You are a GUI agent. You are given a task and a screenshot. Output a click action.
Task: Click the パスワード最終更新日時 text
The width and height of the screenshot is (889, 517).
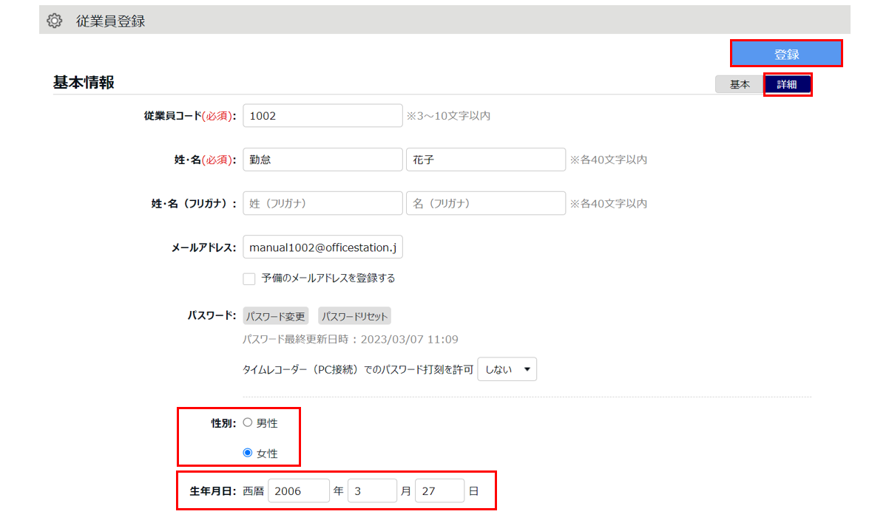[351, 340]
